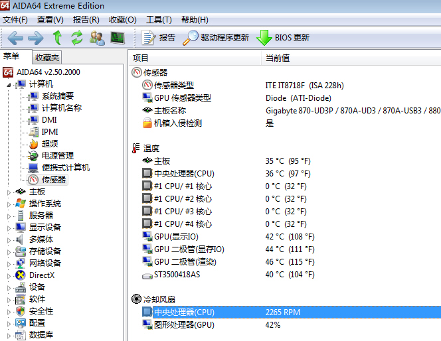Open the 查看(V) menu
The height and width of the screenshot is (341, 441).
click(50, 20)
